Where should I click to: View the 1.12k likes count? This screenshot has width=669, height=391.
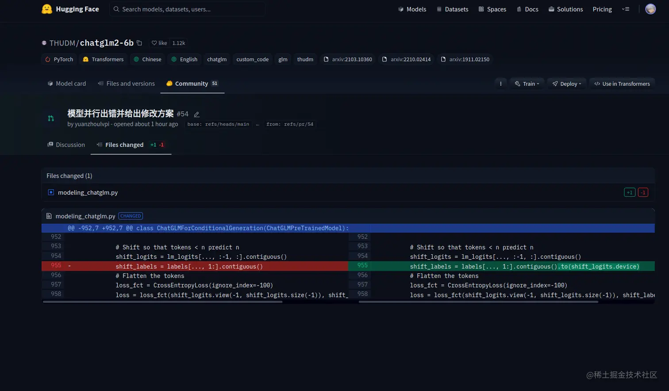click(x=179, y=43)
